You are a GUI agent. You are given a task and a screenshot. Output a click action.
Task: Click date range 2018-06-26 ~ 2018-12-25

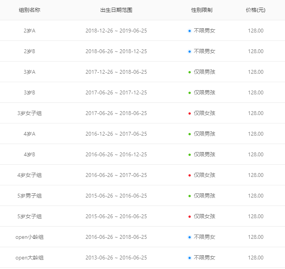coord(116,51)
